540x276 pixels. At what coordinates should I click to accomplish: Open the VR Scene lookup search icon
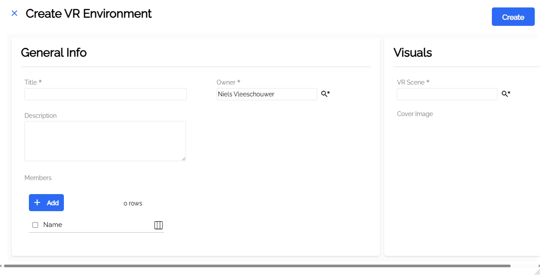click(x=505, y=94)
